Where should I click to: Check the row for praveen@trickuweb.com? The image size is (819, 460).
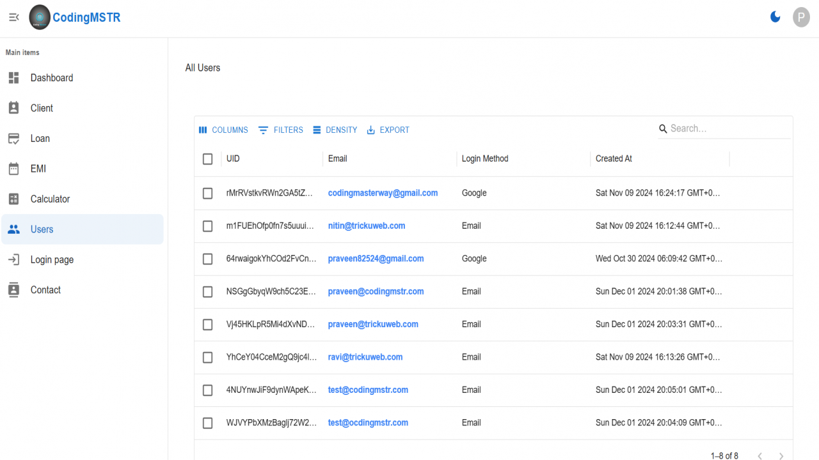click(x=207, y=325)
